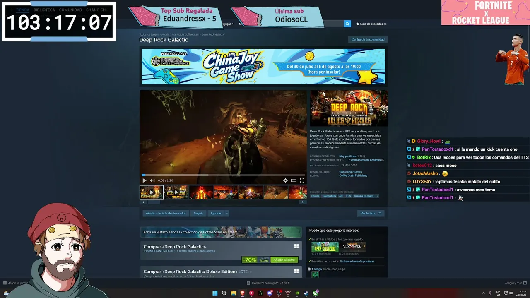Click the left arrow of thumbnail strip
This screenshot has height=298, width=530.
143,202
